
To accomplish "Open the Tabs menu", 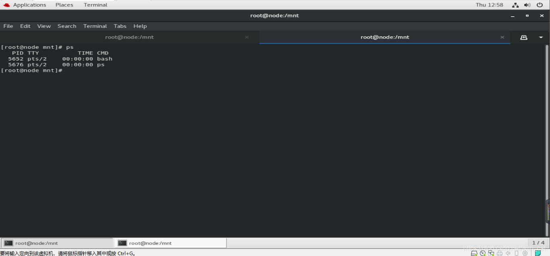I will click(120, 26).
